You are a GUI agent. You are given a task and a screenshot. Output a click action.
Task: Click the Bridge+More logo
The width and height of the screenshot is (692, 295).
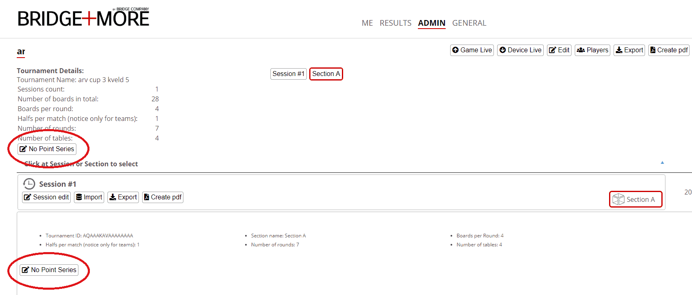click(83, 18)
